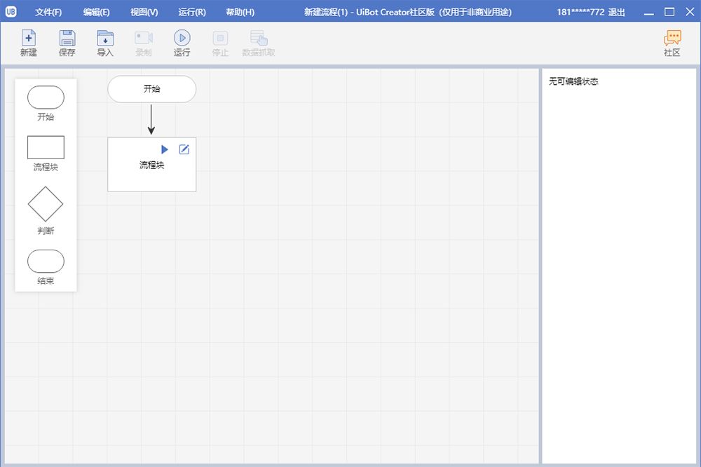The image size is (701, 467).
Task: Maximize the UiBot Creator window
Action: click(669, 12)
